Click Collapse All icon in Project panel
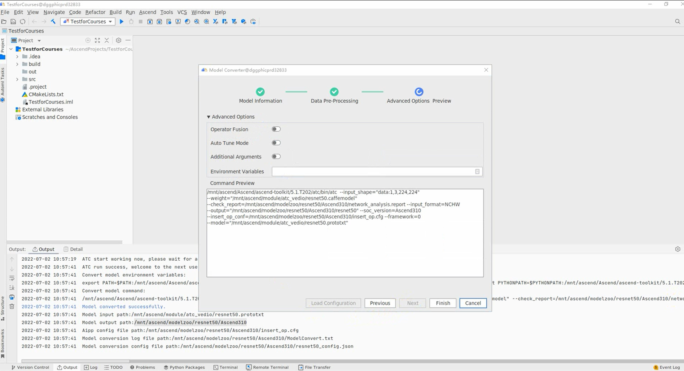Screen dimensions: 684x371 point(107,40)
